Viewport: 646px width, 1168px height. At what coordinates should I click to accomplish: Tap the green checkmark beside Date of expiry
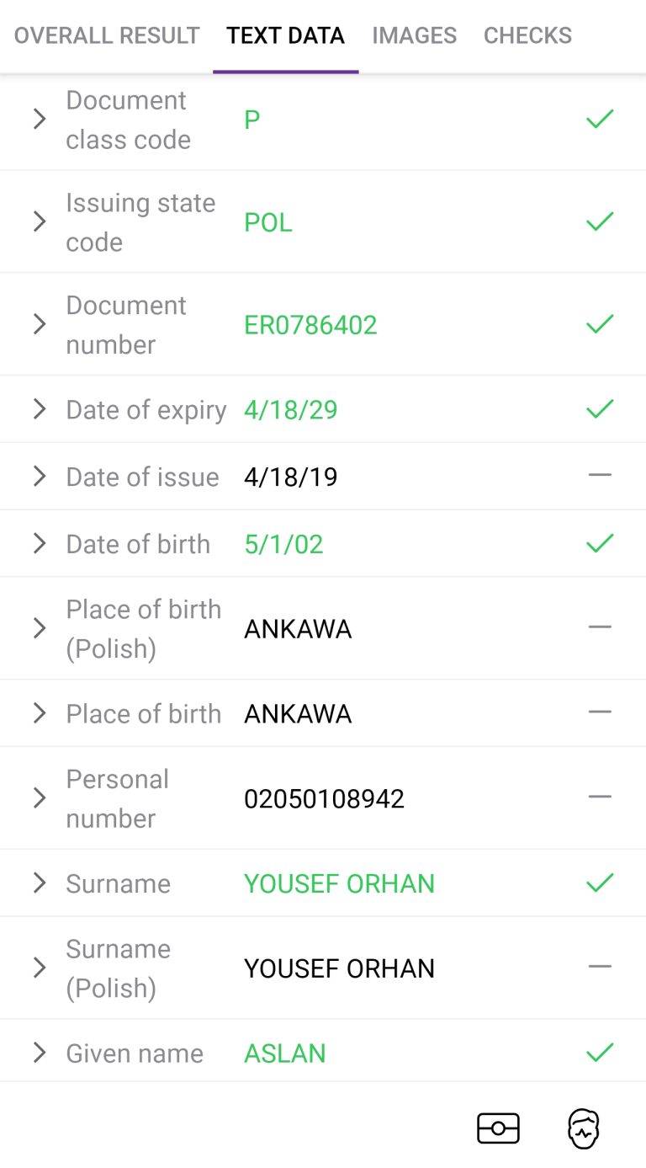(600, 409)
